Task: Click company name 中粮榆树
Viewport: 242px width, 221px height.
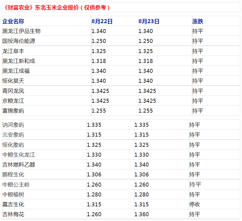Action: 13,194
